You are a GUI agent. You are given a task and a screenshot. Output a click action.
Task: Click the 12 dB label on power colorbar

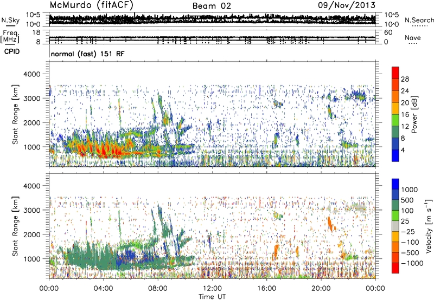[405, 127]
